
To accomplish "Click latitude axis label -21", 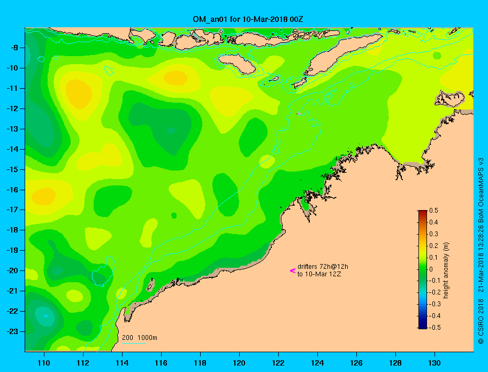I will point(12,291).
